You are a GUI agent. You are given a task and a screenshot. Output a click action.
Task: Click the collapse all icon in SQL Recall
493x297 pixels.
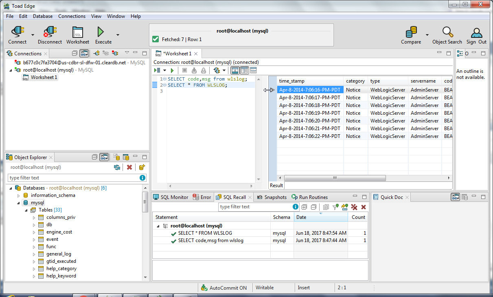click(313, 207)
